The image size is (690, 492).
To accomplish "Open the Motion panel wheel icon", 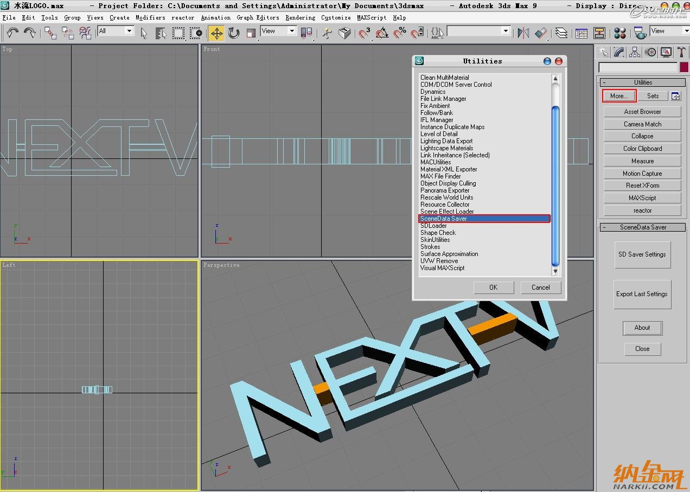I will pyautogui.click(x=650, y=52).
